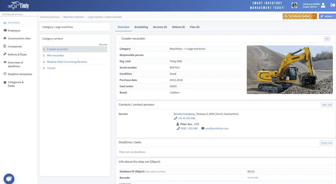
Task: Open the Files (0) tab
Action: pyautogui.click(x=195, y=27)
